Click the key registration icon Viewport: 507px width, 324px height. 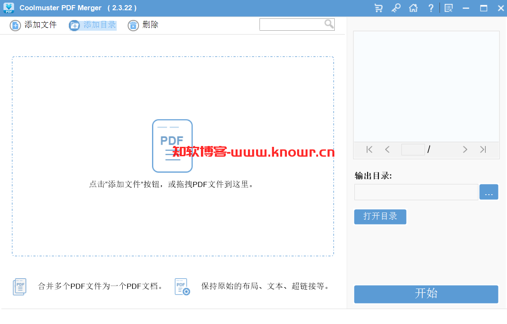point(396,8)
